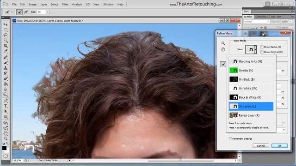Viewport: 296px width, 166px height.
Task: Choose On Black (B) view
Action: pos(251,79)
